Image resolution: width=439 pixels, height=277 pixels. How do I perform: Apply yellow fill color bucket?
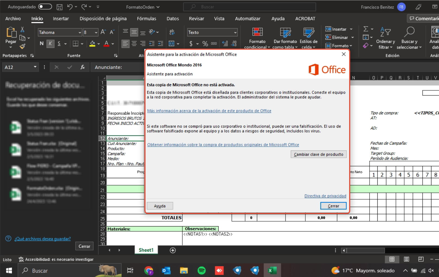tap(92, 43)
